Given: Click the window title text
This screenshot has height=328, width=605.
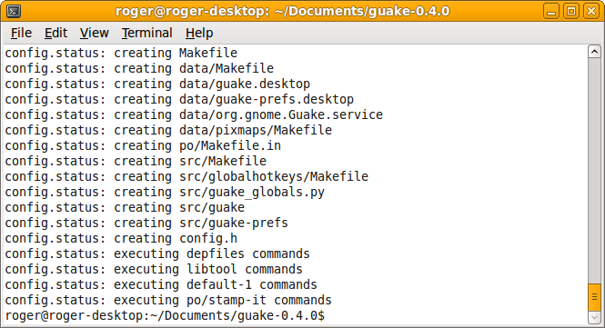Looking at the screenshot, I should pos(282,11).
